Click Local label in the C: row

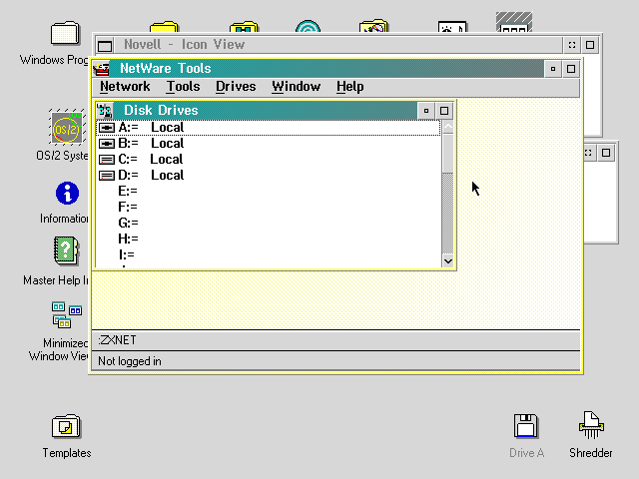pos(167,160)
